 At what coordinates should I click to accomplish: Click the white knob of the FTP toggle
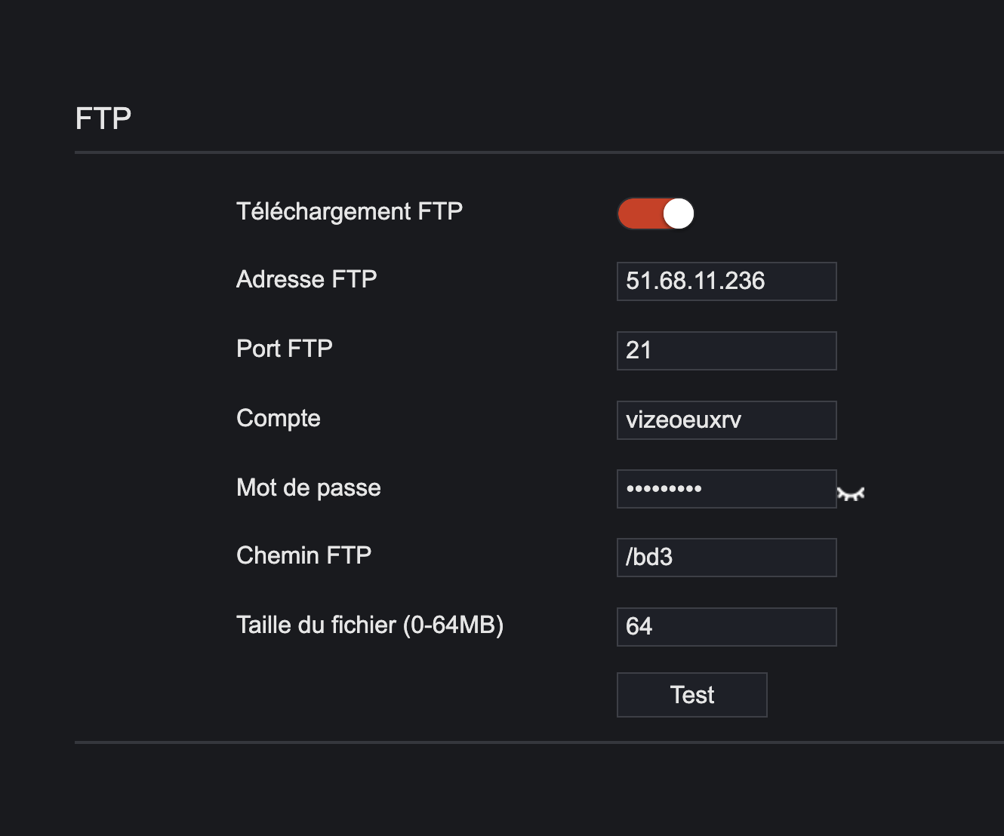point(678,214)
